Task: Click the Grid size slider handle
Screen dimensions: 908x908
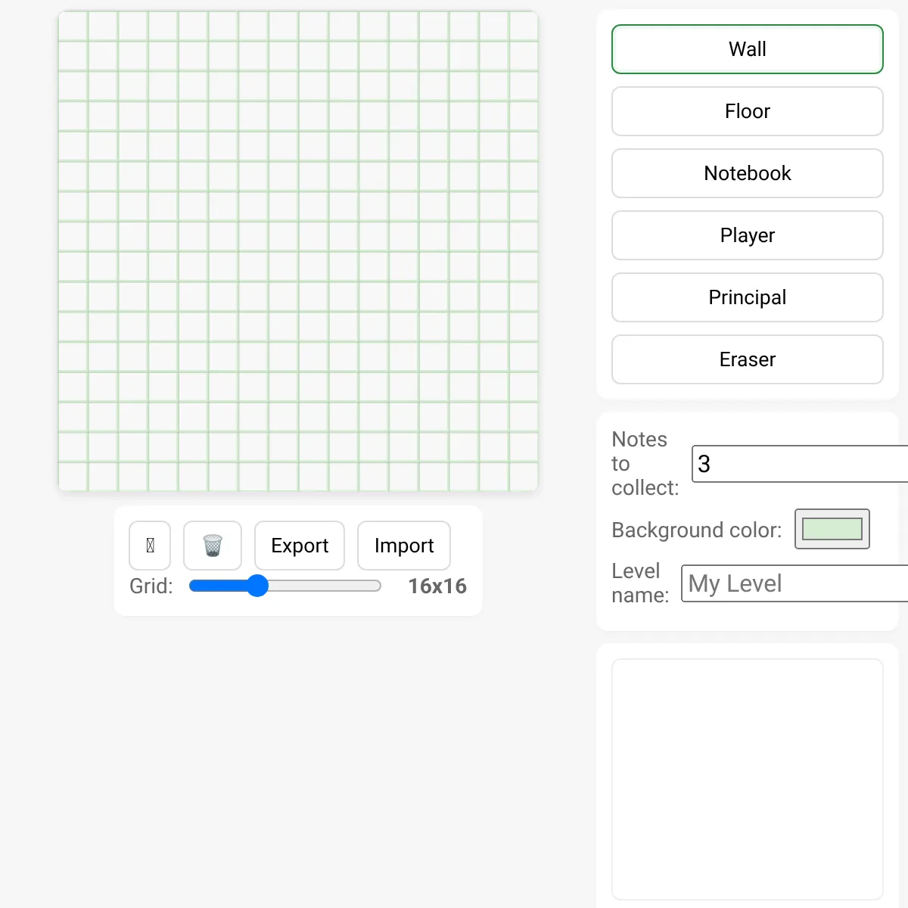Action: click(x=257, y=586)
